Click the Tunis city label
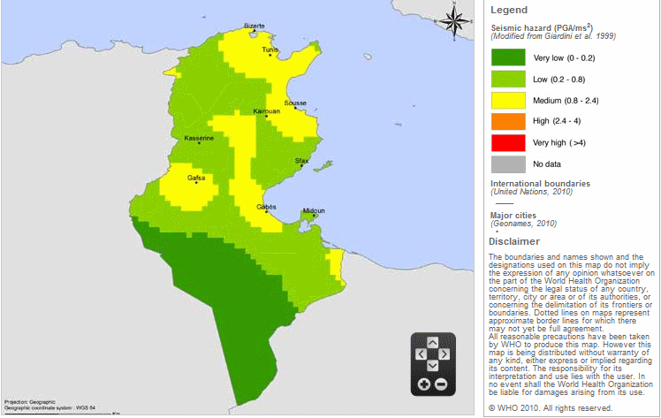The width and height of the screenshot is (661, 418). [x=270, y=49]
